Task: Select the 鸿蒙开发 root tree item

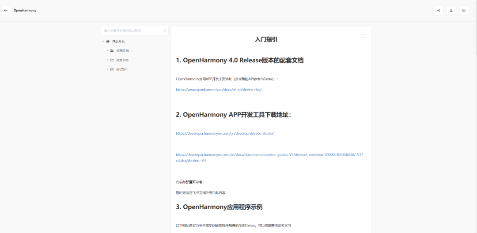Action: point(118,41)
